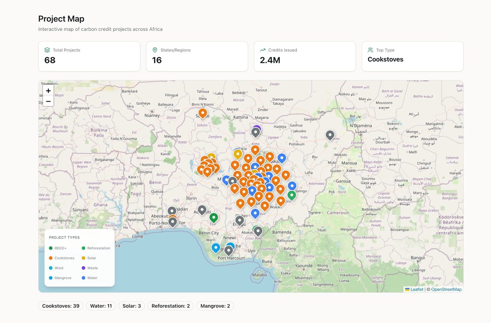Viewport: 491px width, 323px height.
Task: Select the gray marker north of Kano
Action: point(256,132)
